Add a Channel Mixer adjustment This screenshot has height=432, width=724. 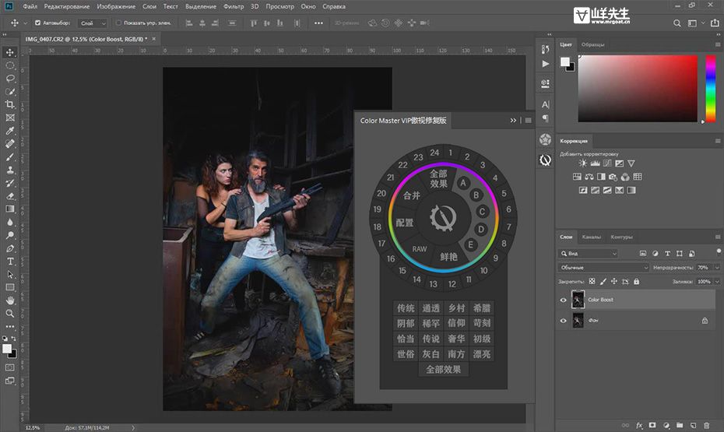coord(625,177)
